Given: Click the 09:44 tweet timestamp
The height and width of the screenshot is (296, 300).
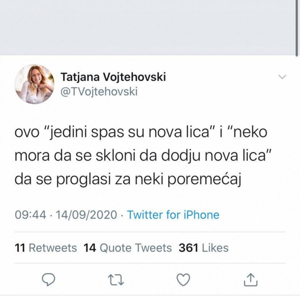Looking at the screenshot, I should pos(31,215).
